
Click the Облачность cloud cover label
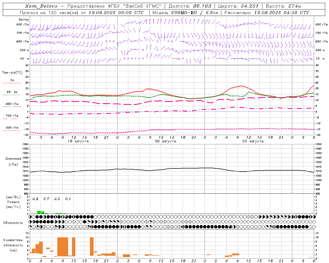pos(13,223)
